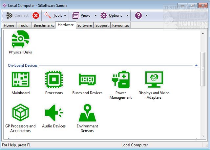Expand the Options dropdown arrow
Screen dimensions: 210x150
[127, 15]
